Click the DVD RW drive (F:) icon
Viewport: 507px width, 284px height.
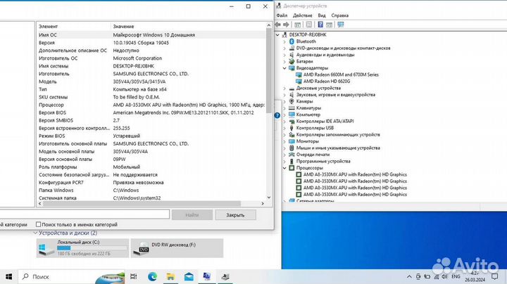pos(142,248)
